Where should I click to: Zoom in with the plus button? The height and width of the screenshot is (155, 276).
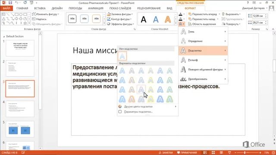click(260, 152)
